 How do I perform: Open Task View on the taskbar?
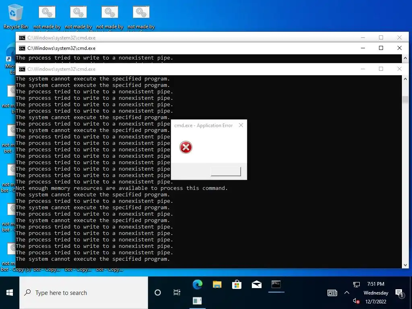[x=177, y=293]
